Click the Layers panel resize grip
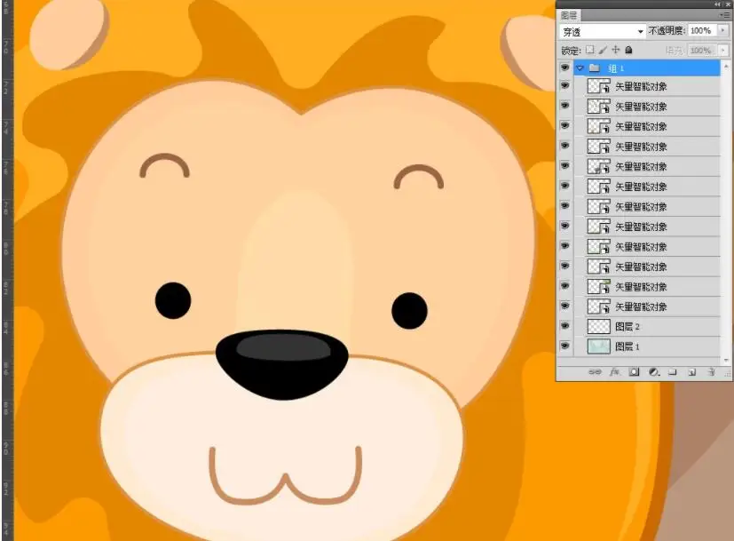Viewport: 734px width, 541px height. tap(728, 373)
